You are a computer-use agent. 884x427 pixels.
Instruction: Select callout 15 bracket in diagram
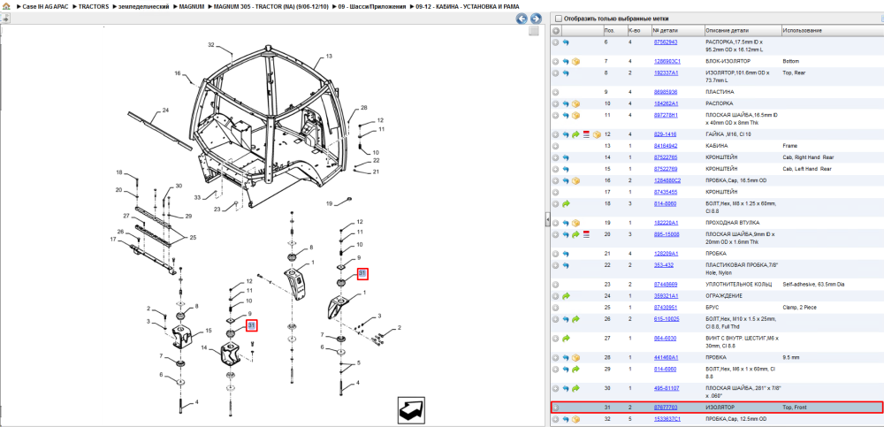(208, 331)
